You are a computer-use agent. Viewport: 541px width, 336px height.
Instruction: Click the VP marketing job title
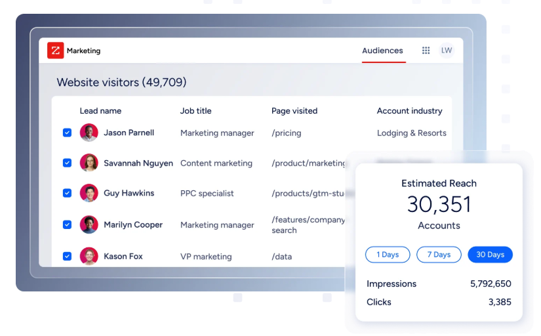(x=206, y=257)
